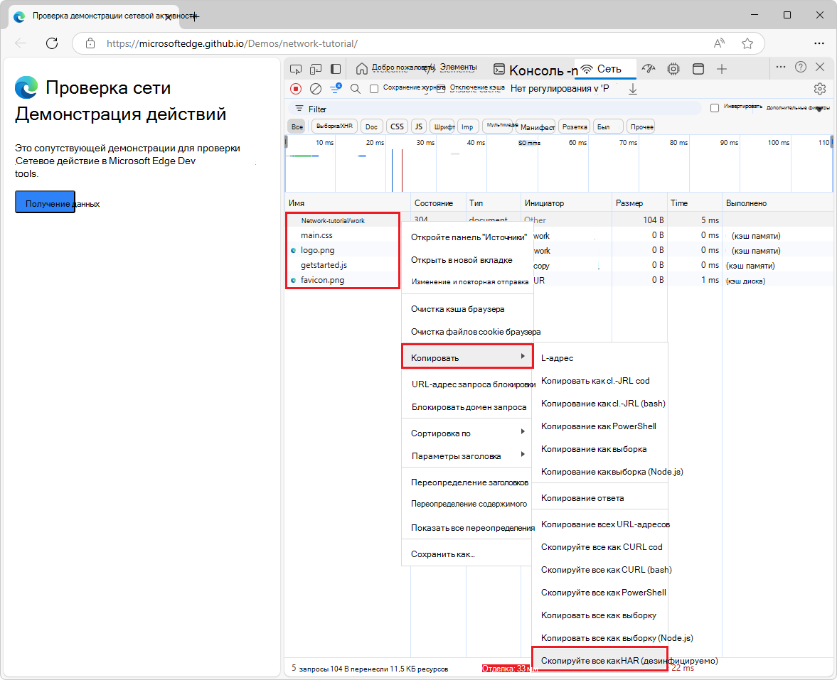
Task: Toggle device emulation icon
Action: click(x=316, y=69)
